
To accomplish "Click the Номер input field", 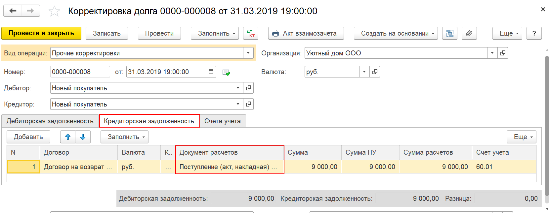I will 80,72.
